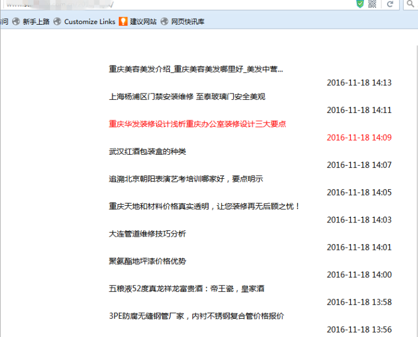Click the QR code icon in address bar

point(372,4)
